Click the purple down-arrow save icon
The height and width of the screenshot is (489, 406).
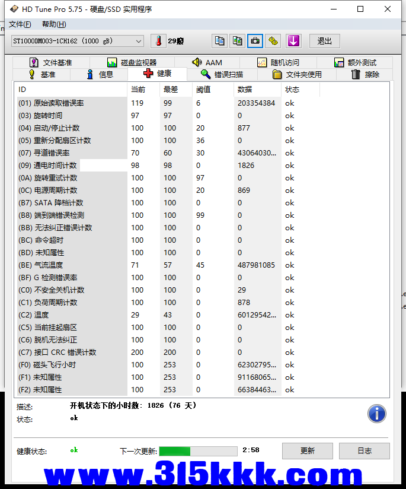tap(294, 41)
